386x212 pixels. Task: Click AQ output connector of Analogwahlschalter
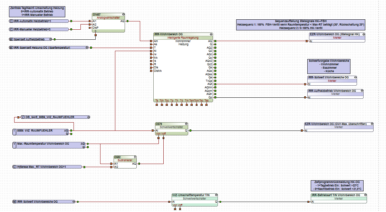(x=127, y=21)
